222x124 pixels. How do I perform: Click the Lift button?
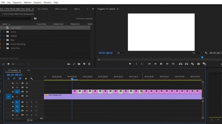(x=180, y=64)
